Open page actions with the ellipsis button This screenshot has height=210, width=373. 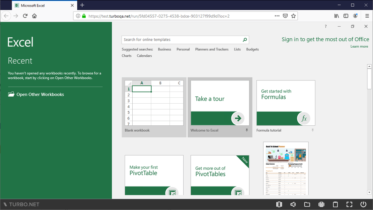click(277, 16)
